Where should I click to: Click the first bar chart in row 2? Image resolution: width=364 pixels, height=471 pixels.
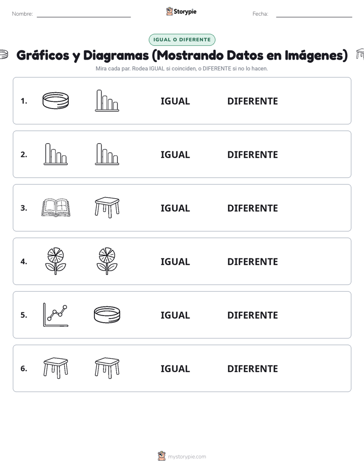(56, 154)
